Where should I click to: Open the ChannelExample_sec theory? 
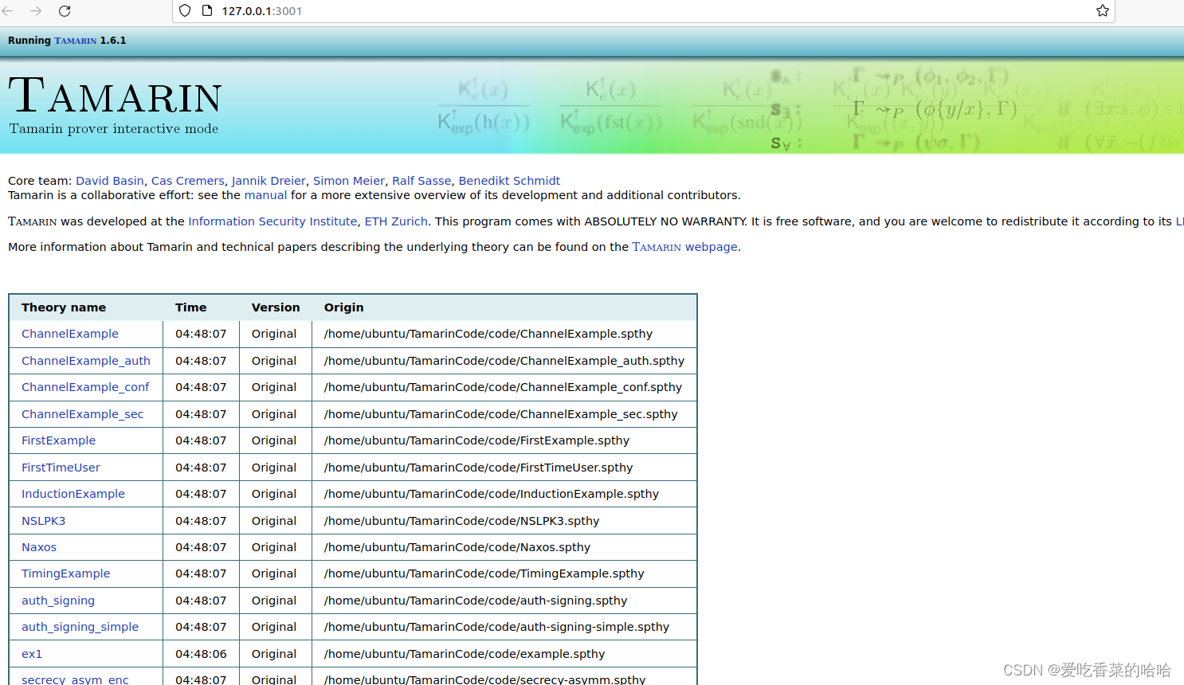click(x=83, y=414)
